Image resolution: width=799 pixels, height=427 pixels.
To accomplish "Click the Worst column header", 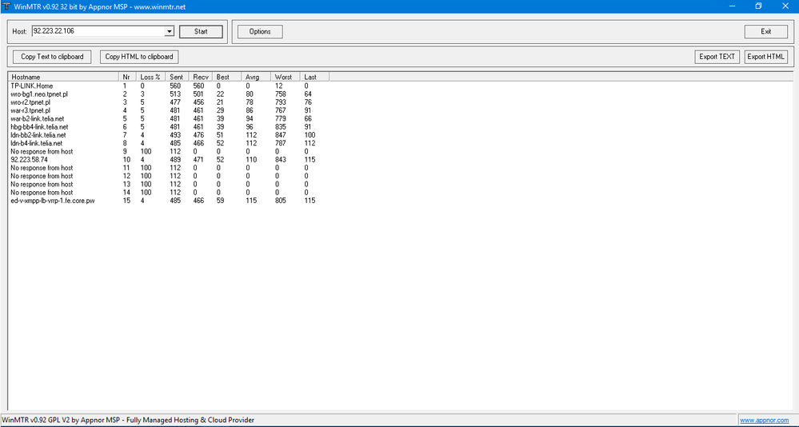I will [286, 77].
